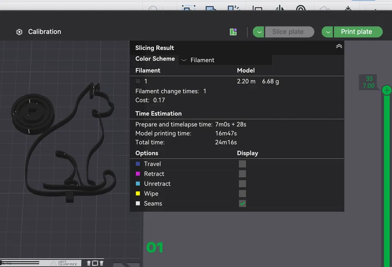The height and width of the screenshot is (267, 392).
Task: Click the Model column header
Action: coord(246,70)
